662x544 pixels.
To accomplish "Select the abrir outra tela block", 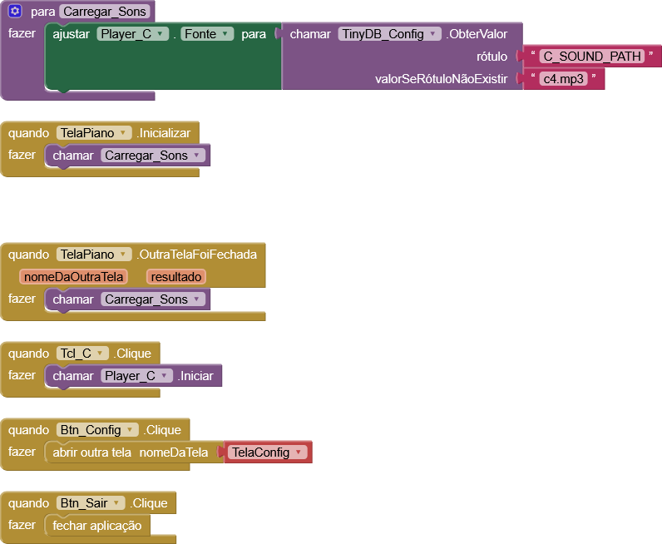I will point(91,453).
